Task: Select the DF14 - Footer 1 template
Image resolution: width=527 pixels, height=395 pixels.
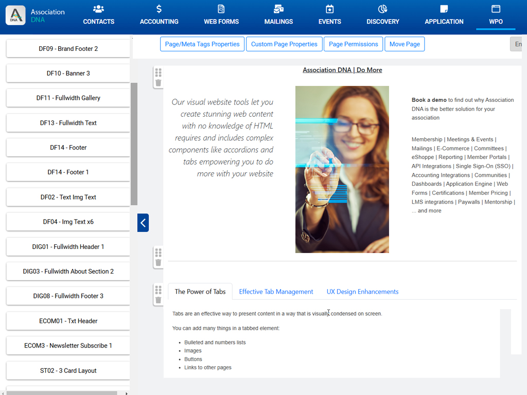Action: pos(68,172)
